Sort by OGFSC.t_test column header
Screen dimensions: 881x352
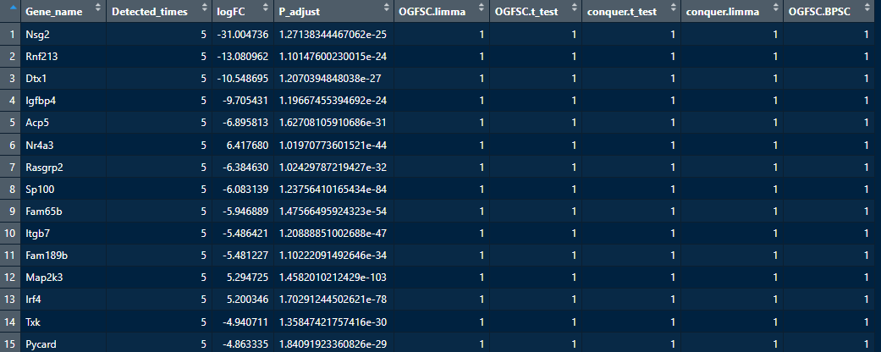coord(535,11)
